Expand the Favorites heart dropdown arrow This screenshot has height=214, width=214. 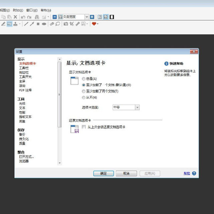[97, 24]
